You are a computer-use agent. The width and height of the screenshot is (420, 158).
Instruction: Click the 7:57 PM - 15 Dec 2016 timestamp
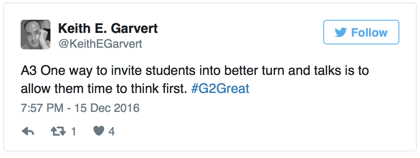[80, 108]
